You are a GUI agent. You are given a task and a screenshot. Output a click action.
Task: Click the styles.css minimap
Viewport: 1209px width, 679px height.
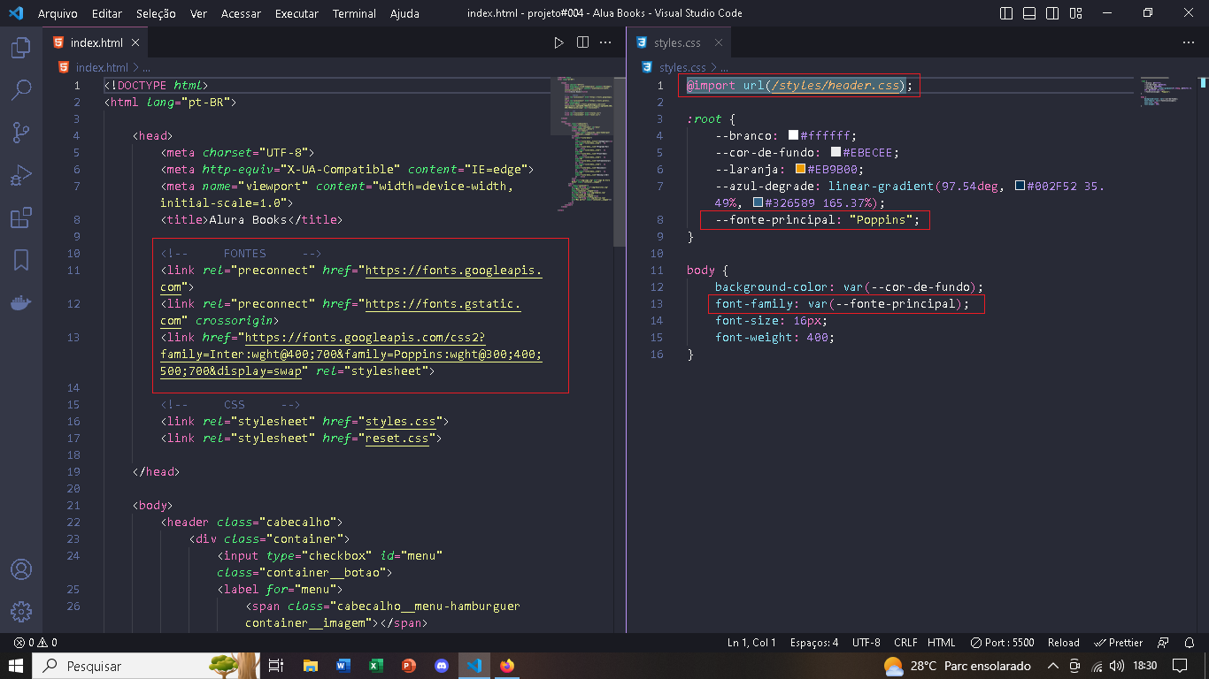pos(1164,92)
